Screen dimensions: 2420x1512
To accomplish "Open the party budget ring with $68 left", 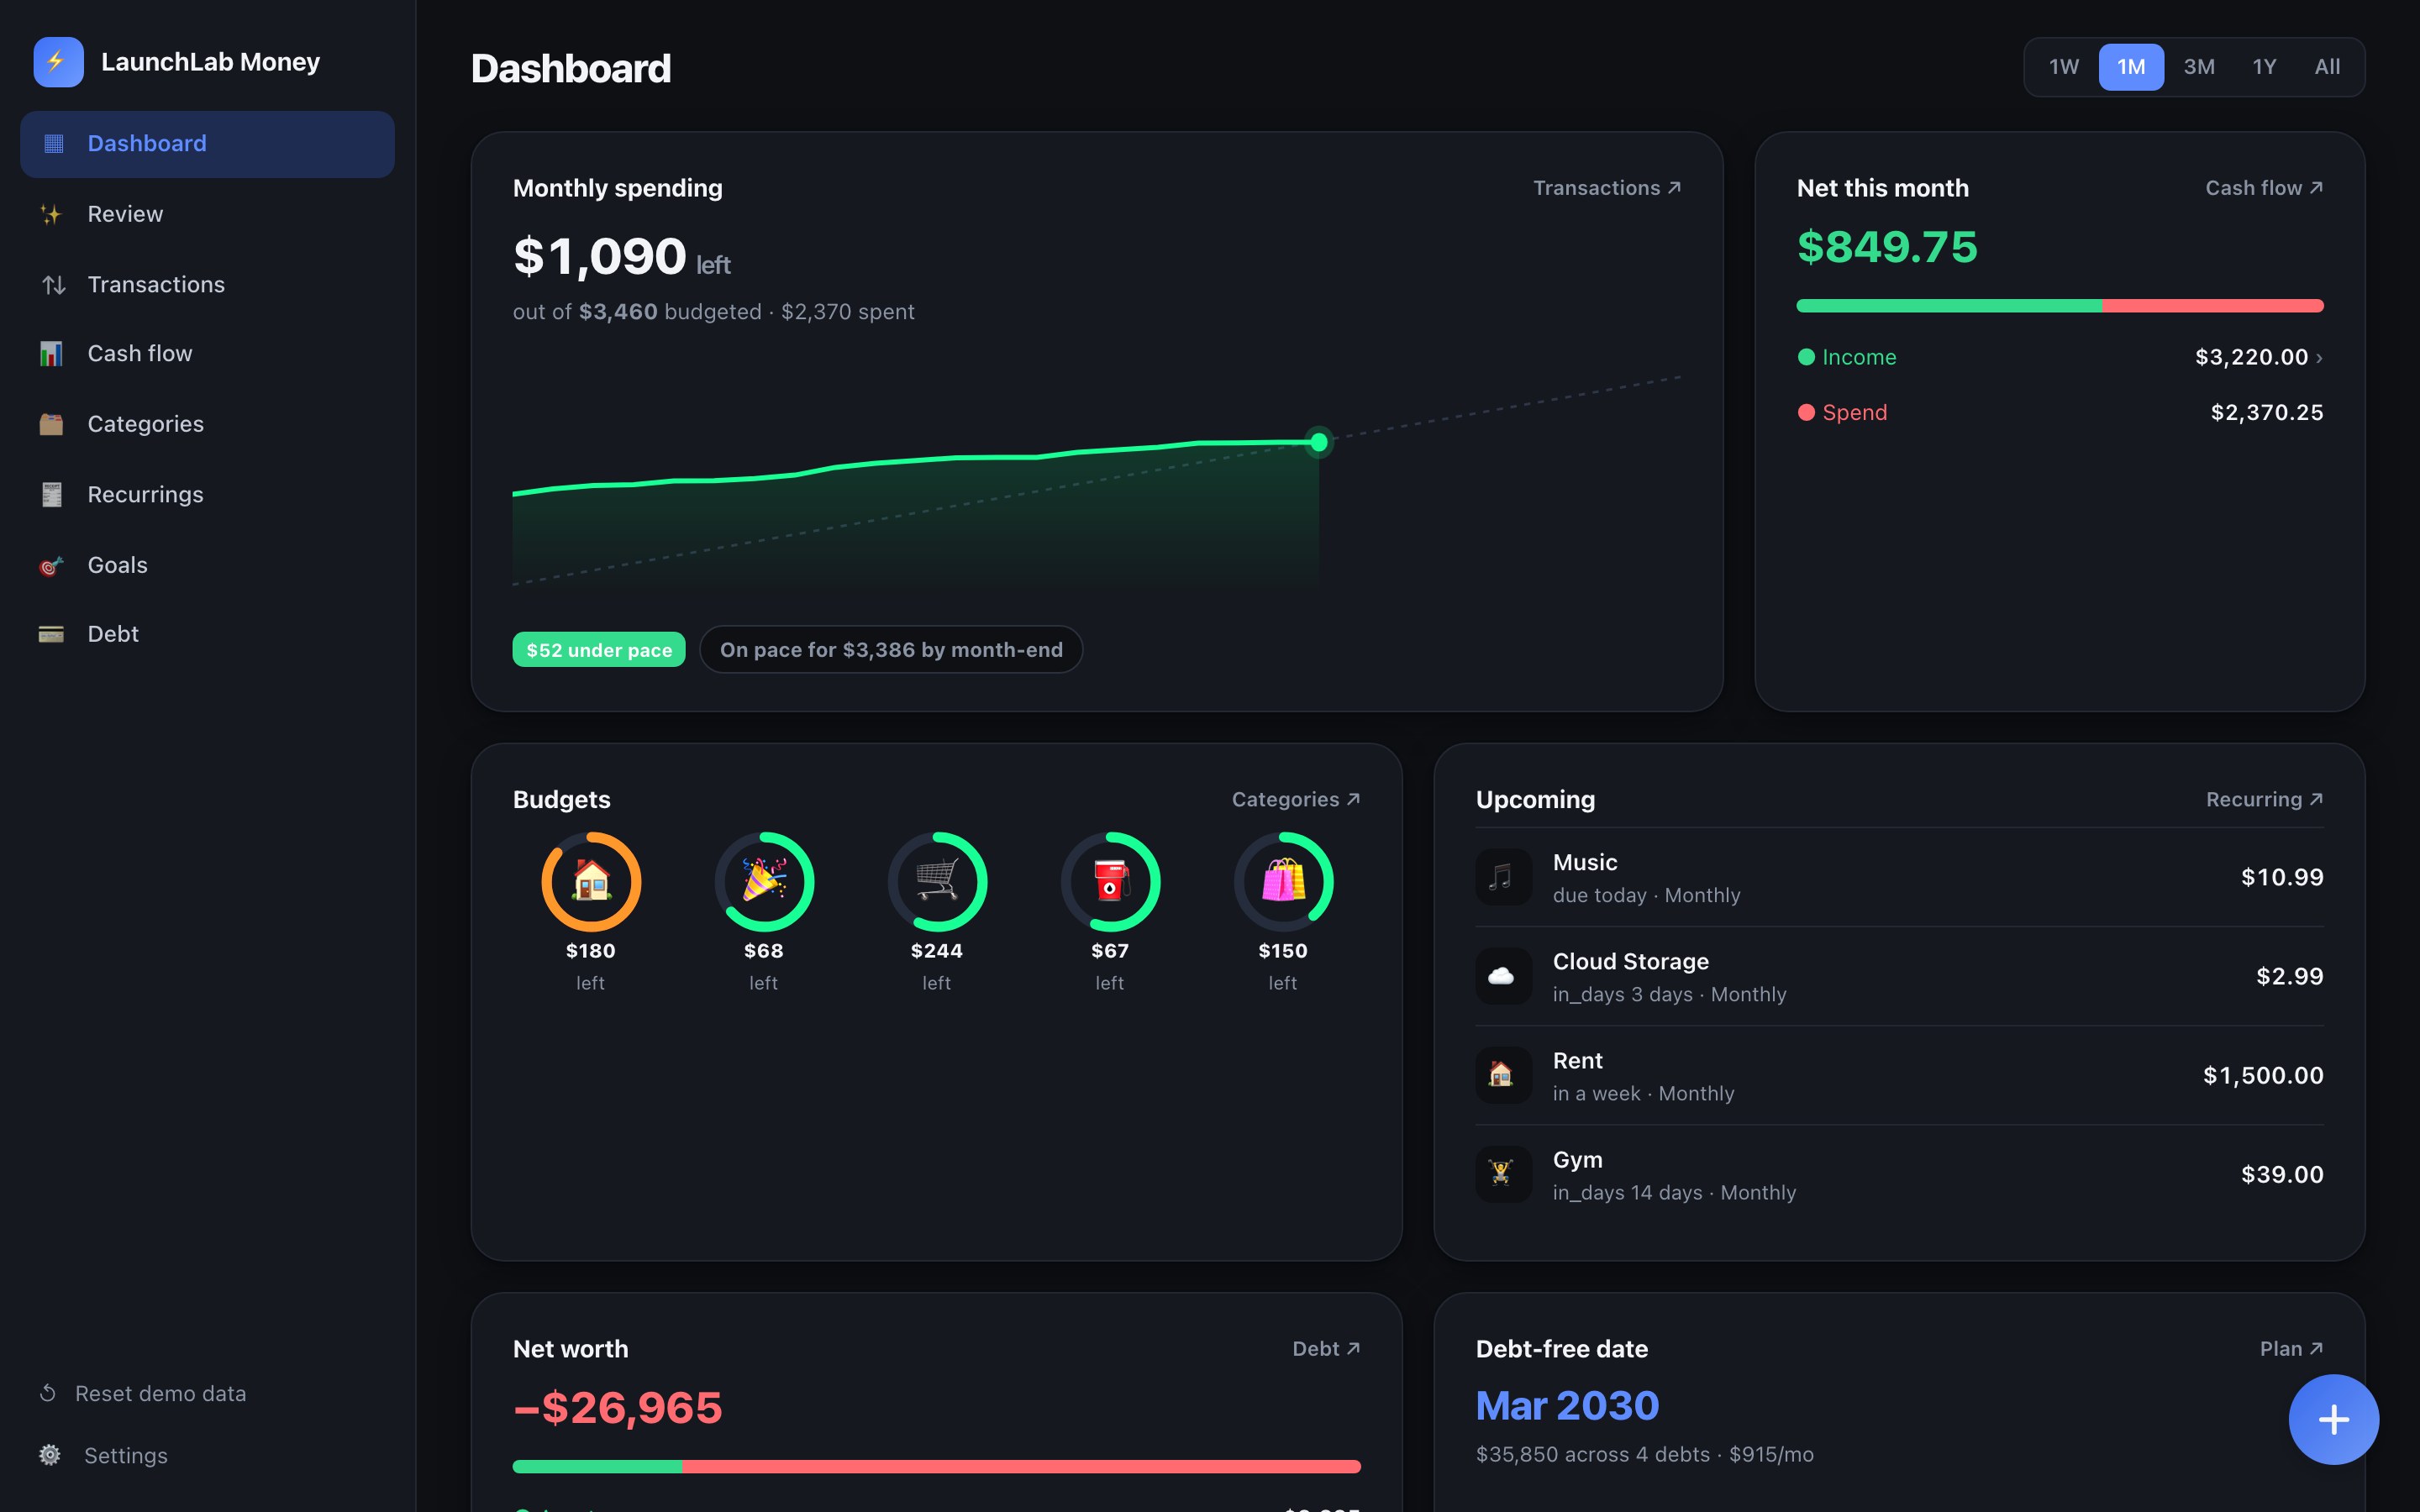I will click(764, 882).
